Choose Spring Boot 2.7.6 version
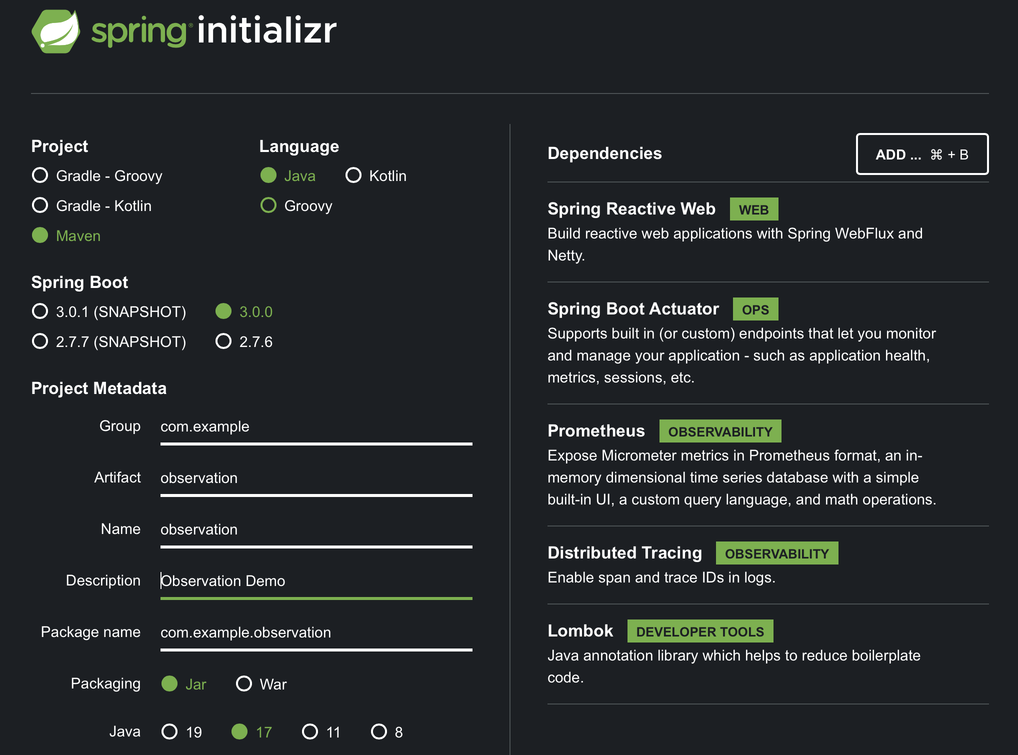The width and height of the screenshot is (1018, 755). coord(223,341)
